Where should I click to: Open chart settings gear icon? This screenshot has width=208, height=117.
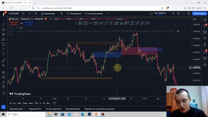coord(178,14)
